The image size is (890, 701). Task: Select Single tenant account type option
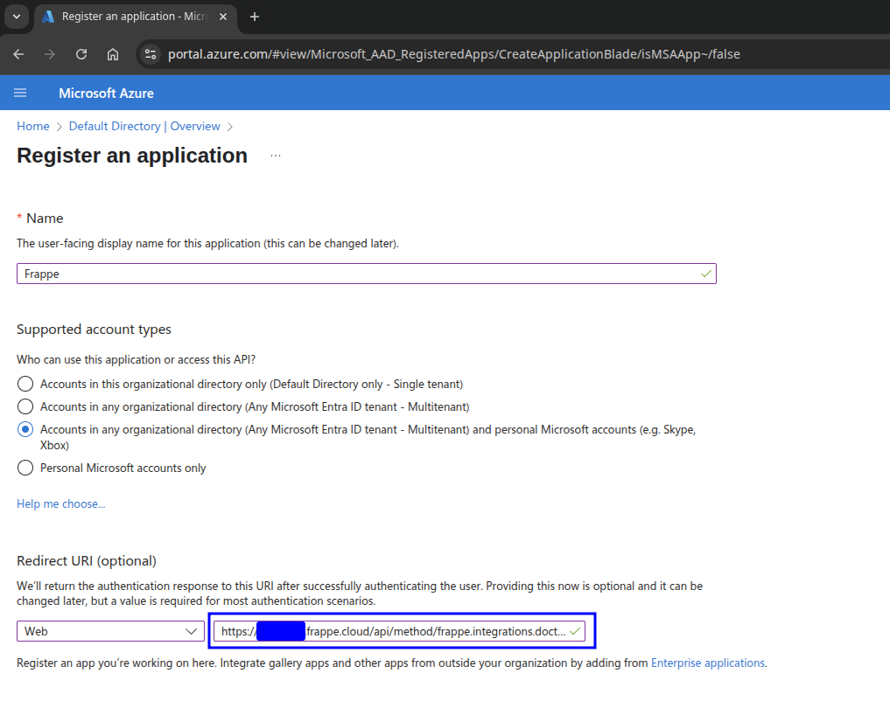point(26,384)
